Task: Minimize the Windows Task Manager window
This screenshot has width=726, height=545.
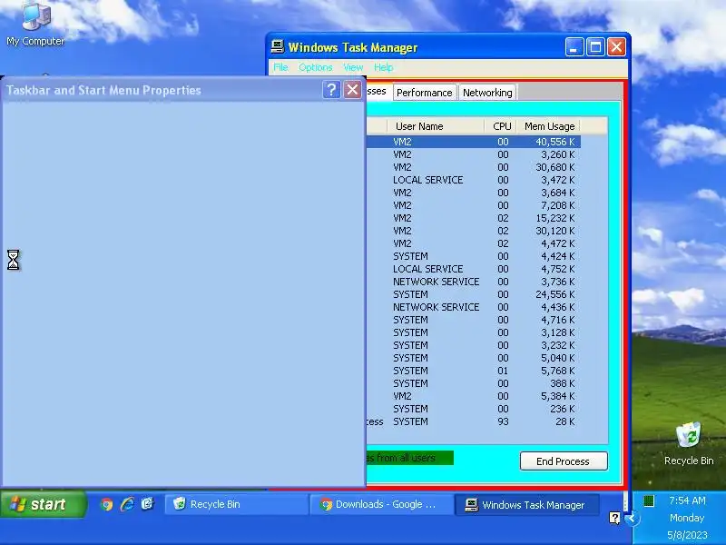Action: [x=574, y=47]
